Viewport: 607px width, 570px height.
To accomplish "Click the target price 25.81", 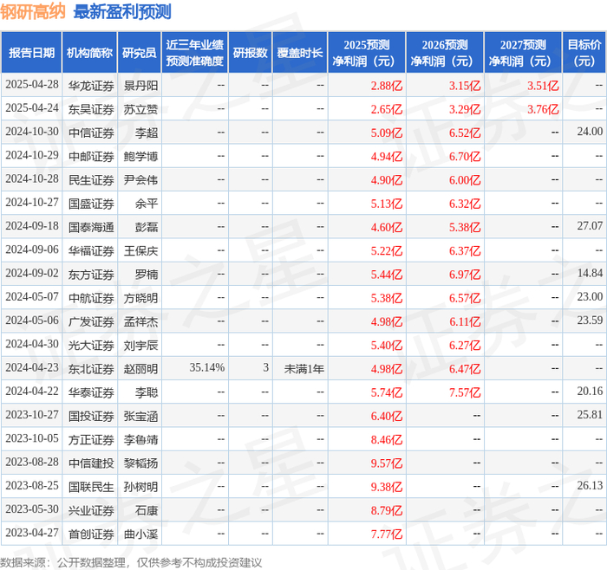I will (590, 415).
